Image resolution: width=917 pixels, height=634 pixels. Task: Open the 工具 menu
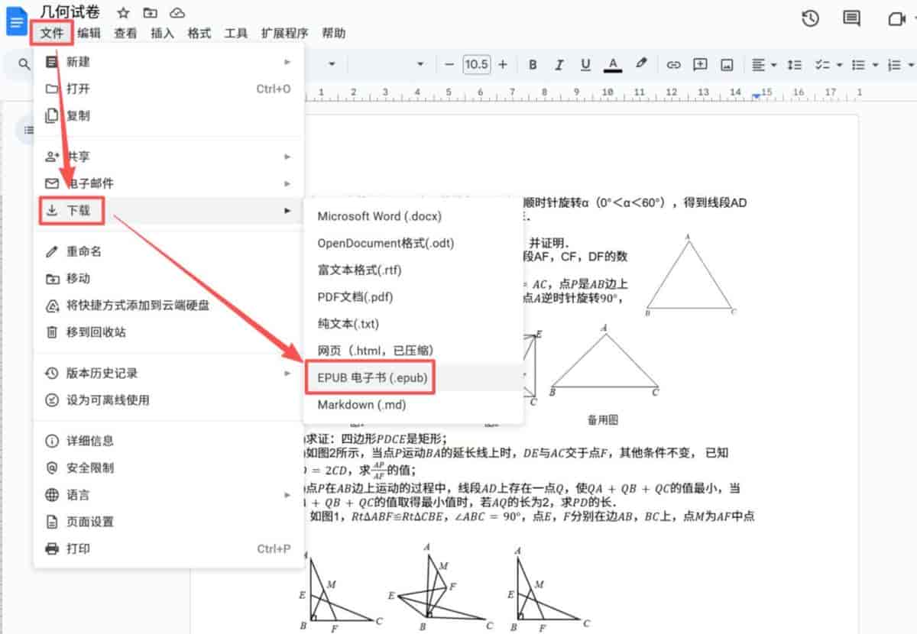click(x=235, y=33)
